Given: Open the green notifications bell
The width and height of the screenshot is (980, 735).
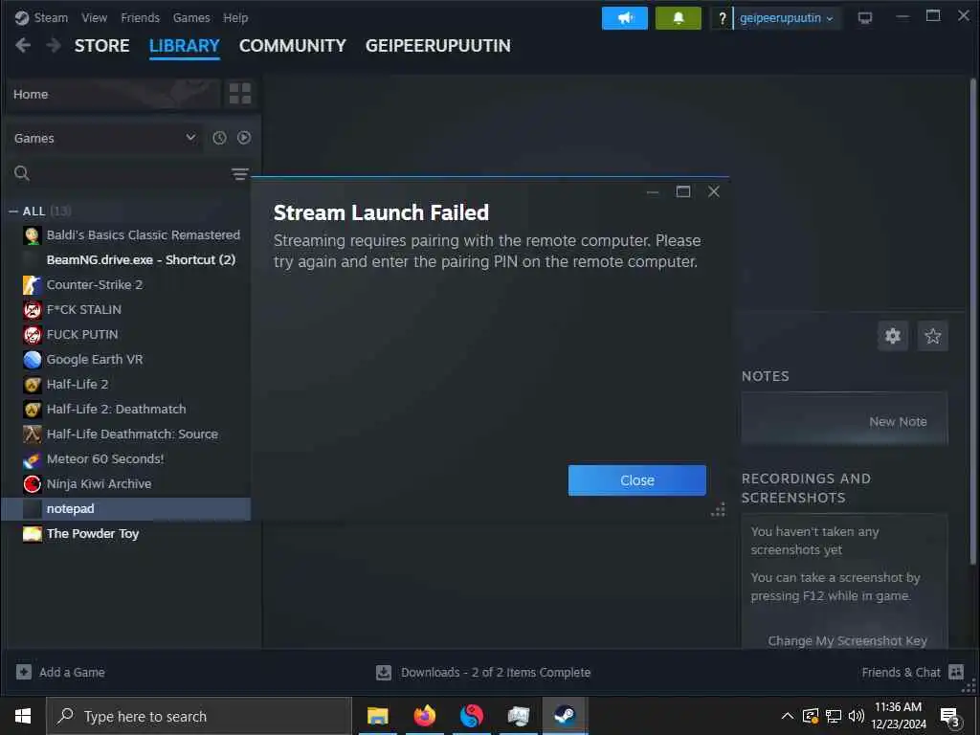Looking at the screenshot, I should [x=679, y=18].
